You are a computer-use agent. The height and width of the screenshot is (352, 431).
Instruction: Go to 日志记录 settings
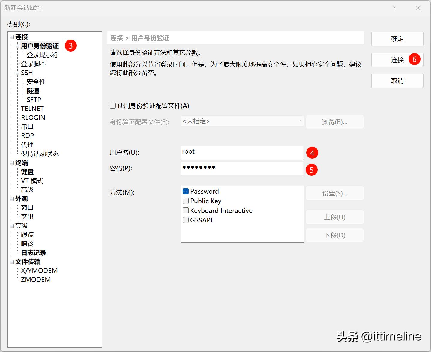34,253
